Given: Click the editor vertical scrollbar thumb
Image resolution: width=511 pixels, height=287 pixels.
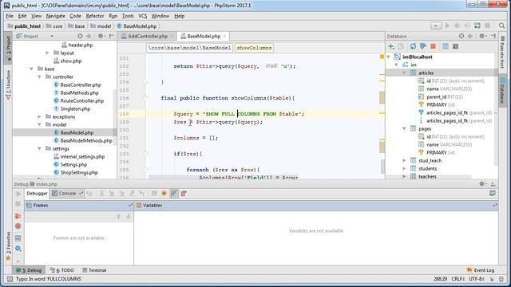Looking at the screenshot, I should [382, 167].
